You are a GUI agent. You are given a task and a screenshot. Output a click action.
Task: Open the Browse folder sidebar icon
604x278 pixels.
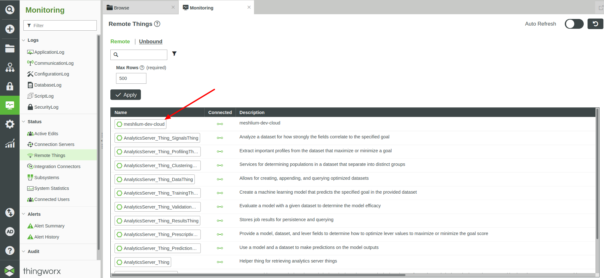(x=10, y=48)
